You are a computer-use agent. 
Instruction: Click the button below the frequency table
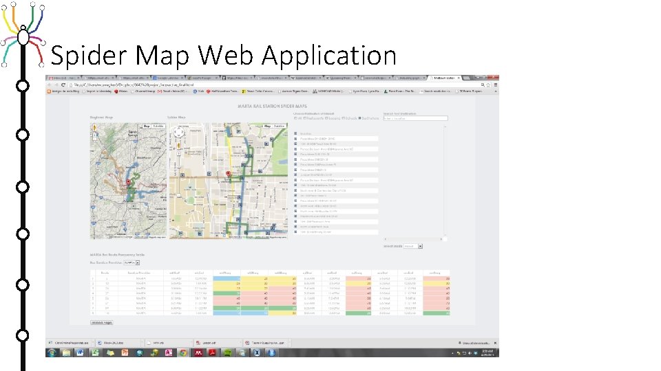click(102, 323)
